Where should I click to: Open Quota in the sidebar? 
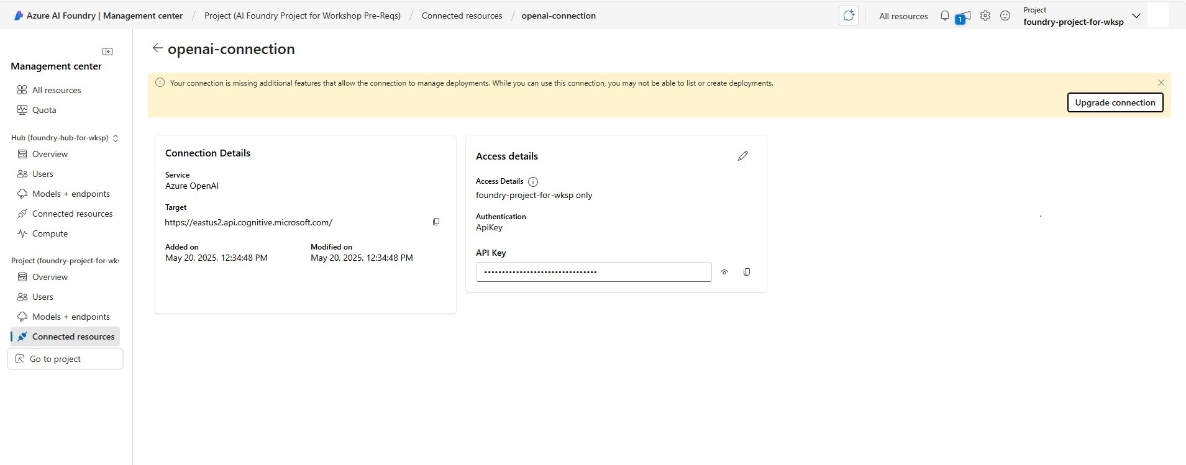click(x=44, y=110)
